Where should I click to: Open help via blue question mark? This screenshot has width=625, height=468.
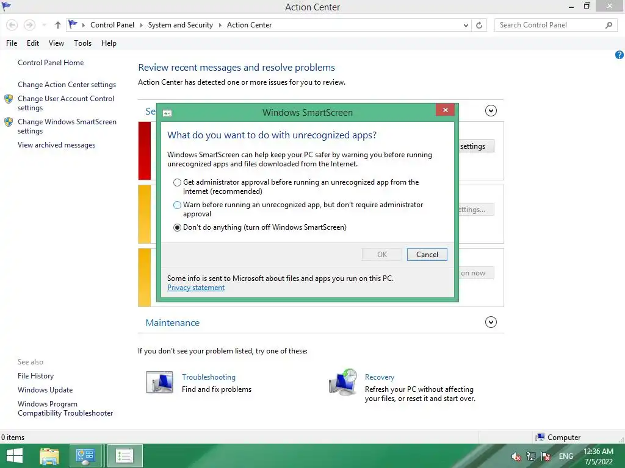click(x=619, y=55)
